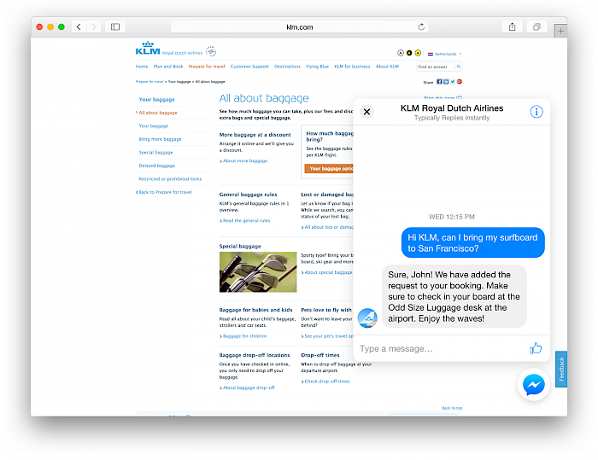Click the Your baggage options orange button
598x460 pixels.
pyautogui.click(x=329, y=168)
